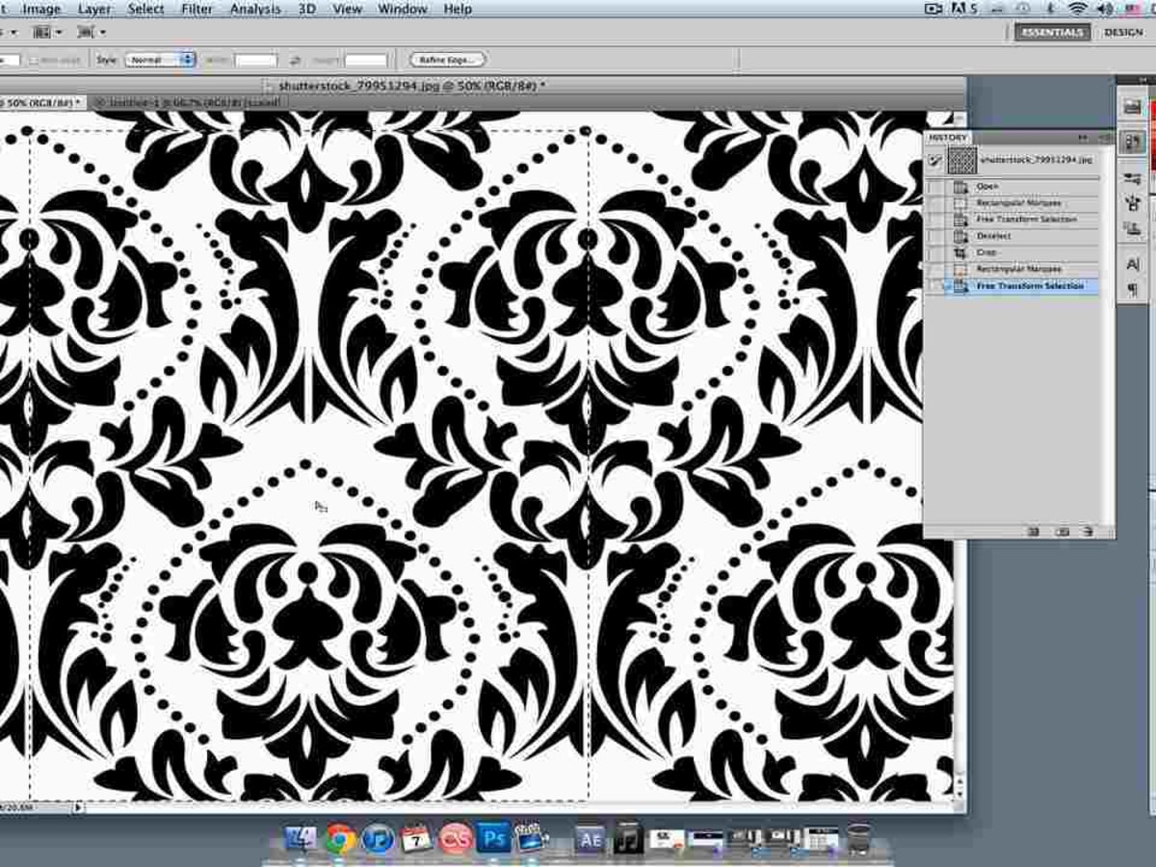Open Finder from the Dock
1156x867 pixels.
pos(302,839)
